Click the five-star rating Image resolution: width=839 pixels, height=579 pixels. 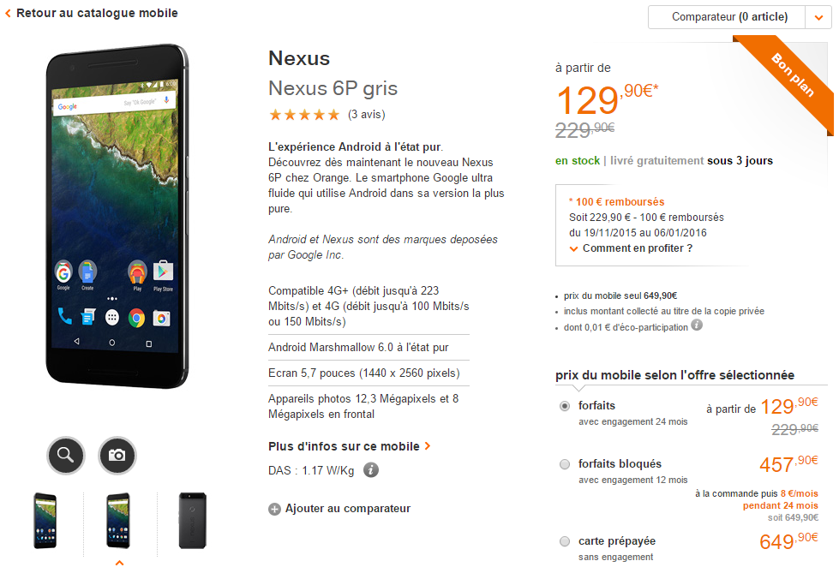pos(304,115)
